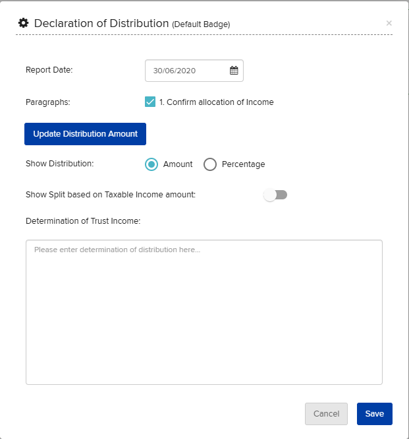Click the Show Distribution label

59,164
